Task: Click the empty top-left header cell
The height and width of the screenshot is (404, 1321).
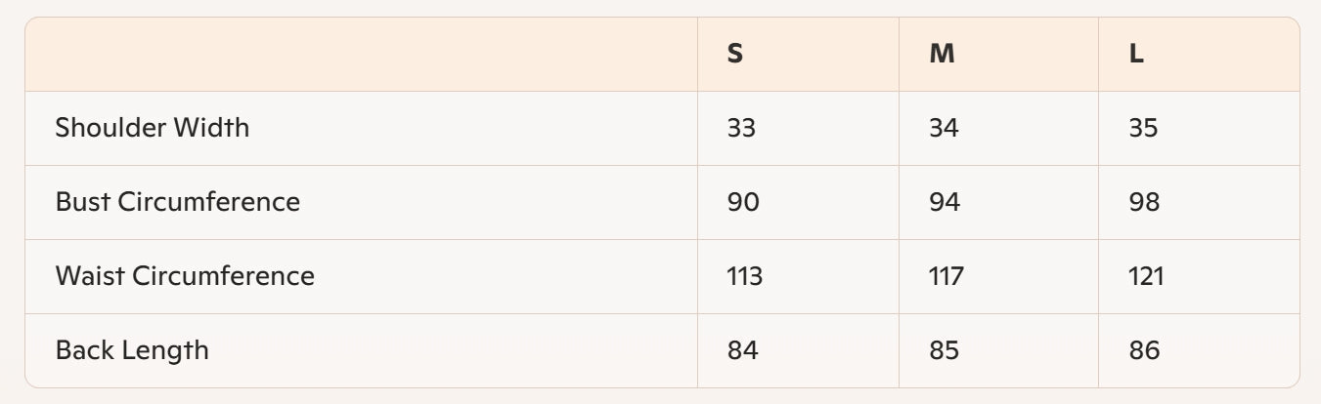Action: click(361, 55)
